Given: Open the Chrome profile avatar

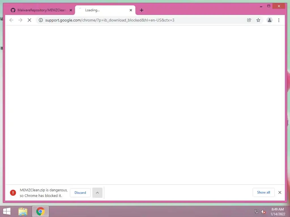Looking at the screenshot, I should (x=270, y=20).
